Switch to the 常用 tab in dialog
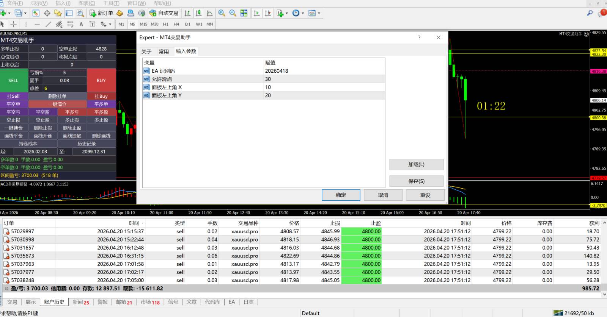607x317 pixels. click(164, 52)
